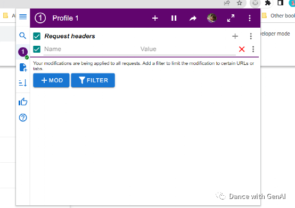Open the Other bookmarks folder
295x208 pixels.
278,15
